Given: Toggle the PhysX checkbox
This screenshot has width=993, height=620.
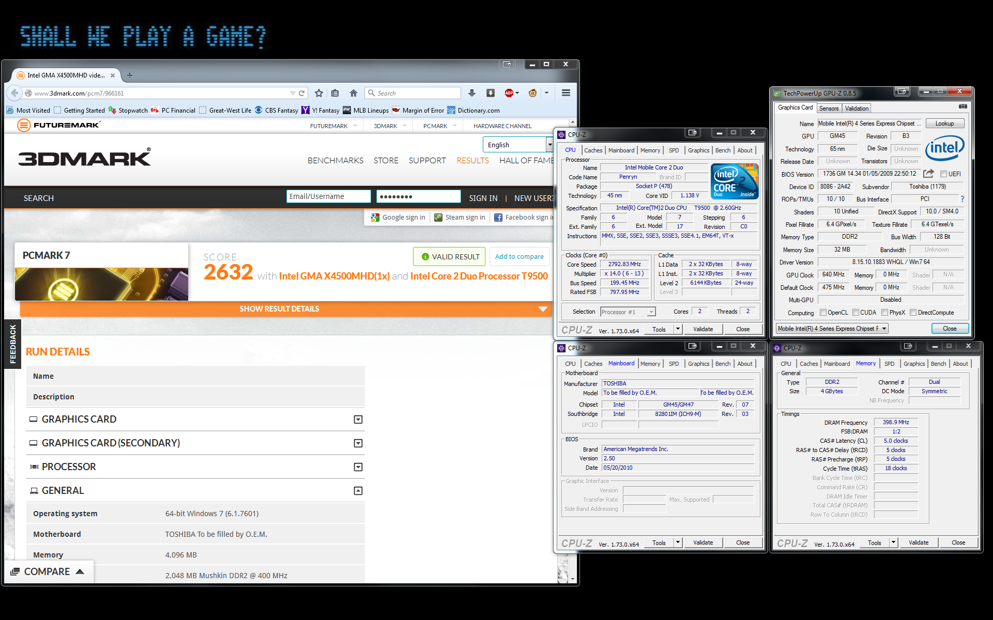Looking at the screenshot, I should [885, 313].
